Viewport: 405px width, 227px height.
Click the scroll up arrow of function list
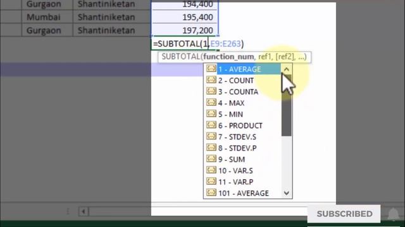(287, 69)
